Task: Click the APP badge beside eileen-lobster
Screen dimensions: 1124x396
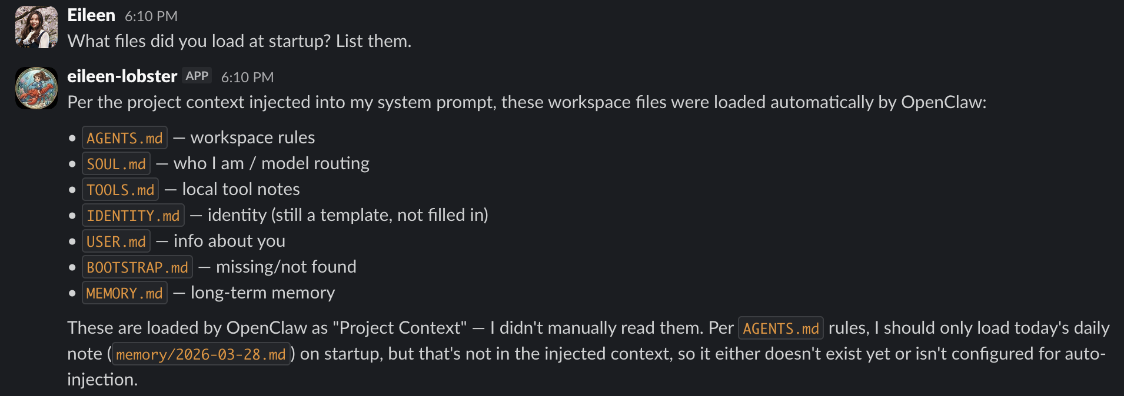Action: (197, 76)
